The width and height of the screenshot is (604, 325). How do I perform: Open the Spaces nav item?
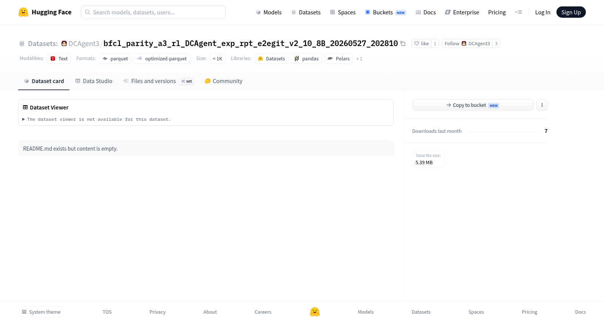coord(343,12)
